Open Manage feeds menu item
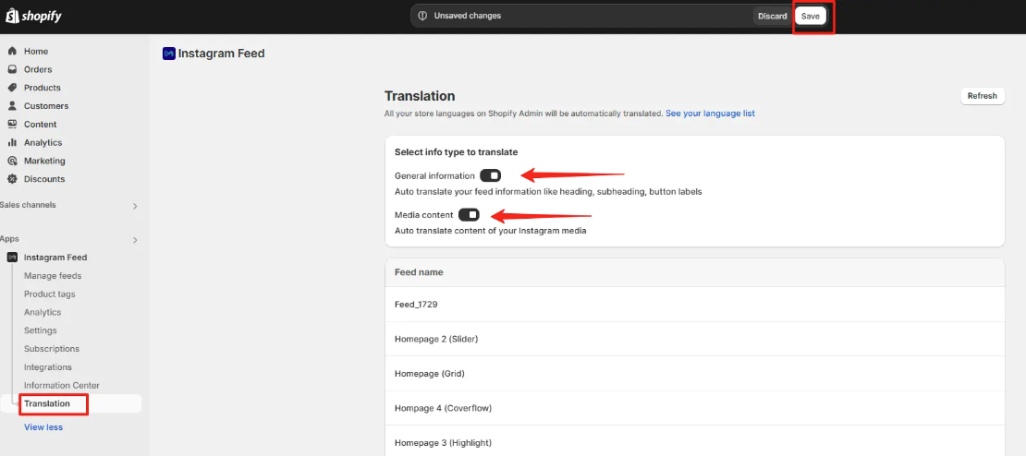The width and height of the screenshot is (1026, 456). click(53, 276)
